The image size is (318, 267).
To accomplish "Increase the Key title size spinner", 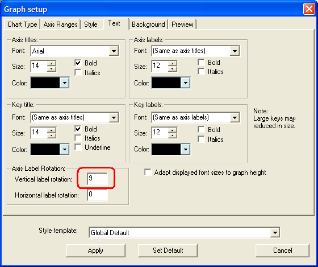I will pyautogui.click(x=52, y=130).
